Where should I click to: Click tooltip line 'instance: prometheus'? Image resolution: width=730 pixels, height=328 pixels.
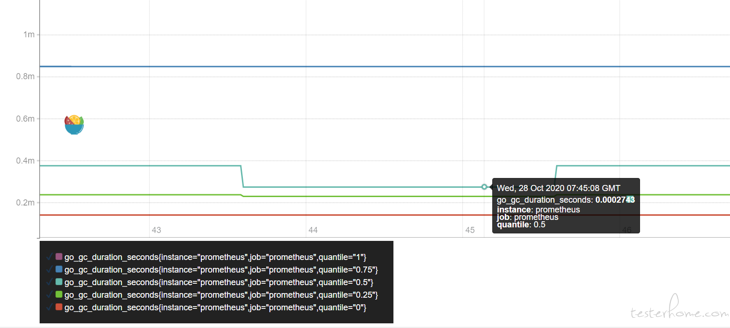pos(538,210)
